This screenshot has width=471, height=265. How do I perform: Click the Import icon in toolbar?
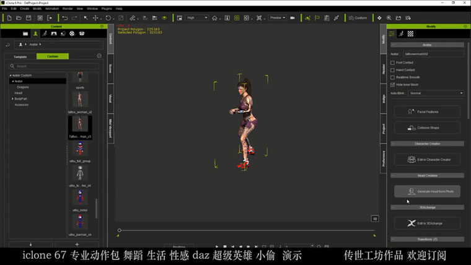[x=40, y=18]
